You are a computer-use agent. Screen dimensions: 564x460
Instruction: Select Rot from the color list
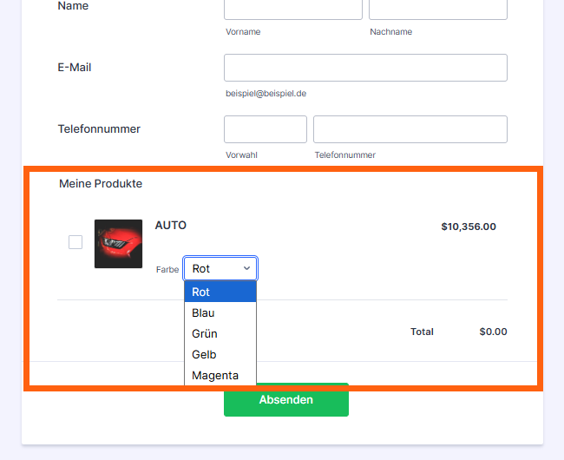(x=220, y=292)
